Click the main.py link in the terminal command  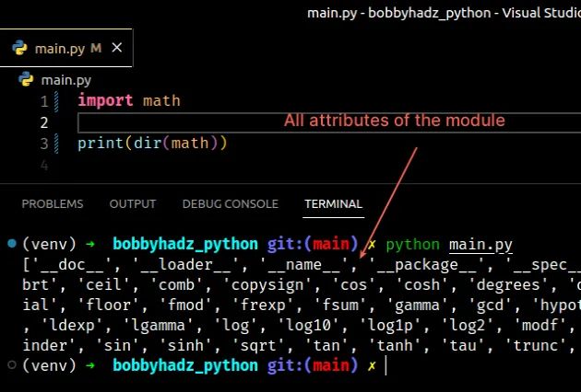pyautogui.click(x=480, y=245)
